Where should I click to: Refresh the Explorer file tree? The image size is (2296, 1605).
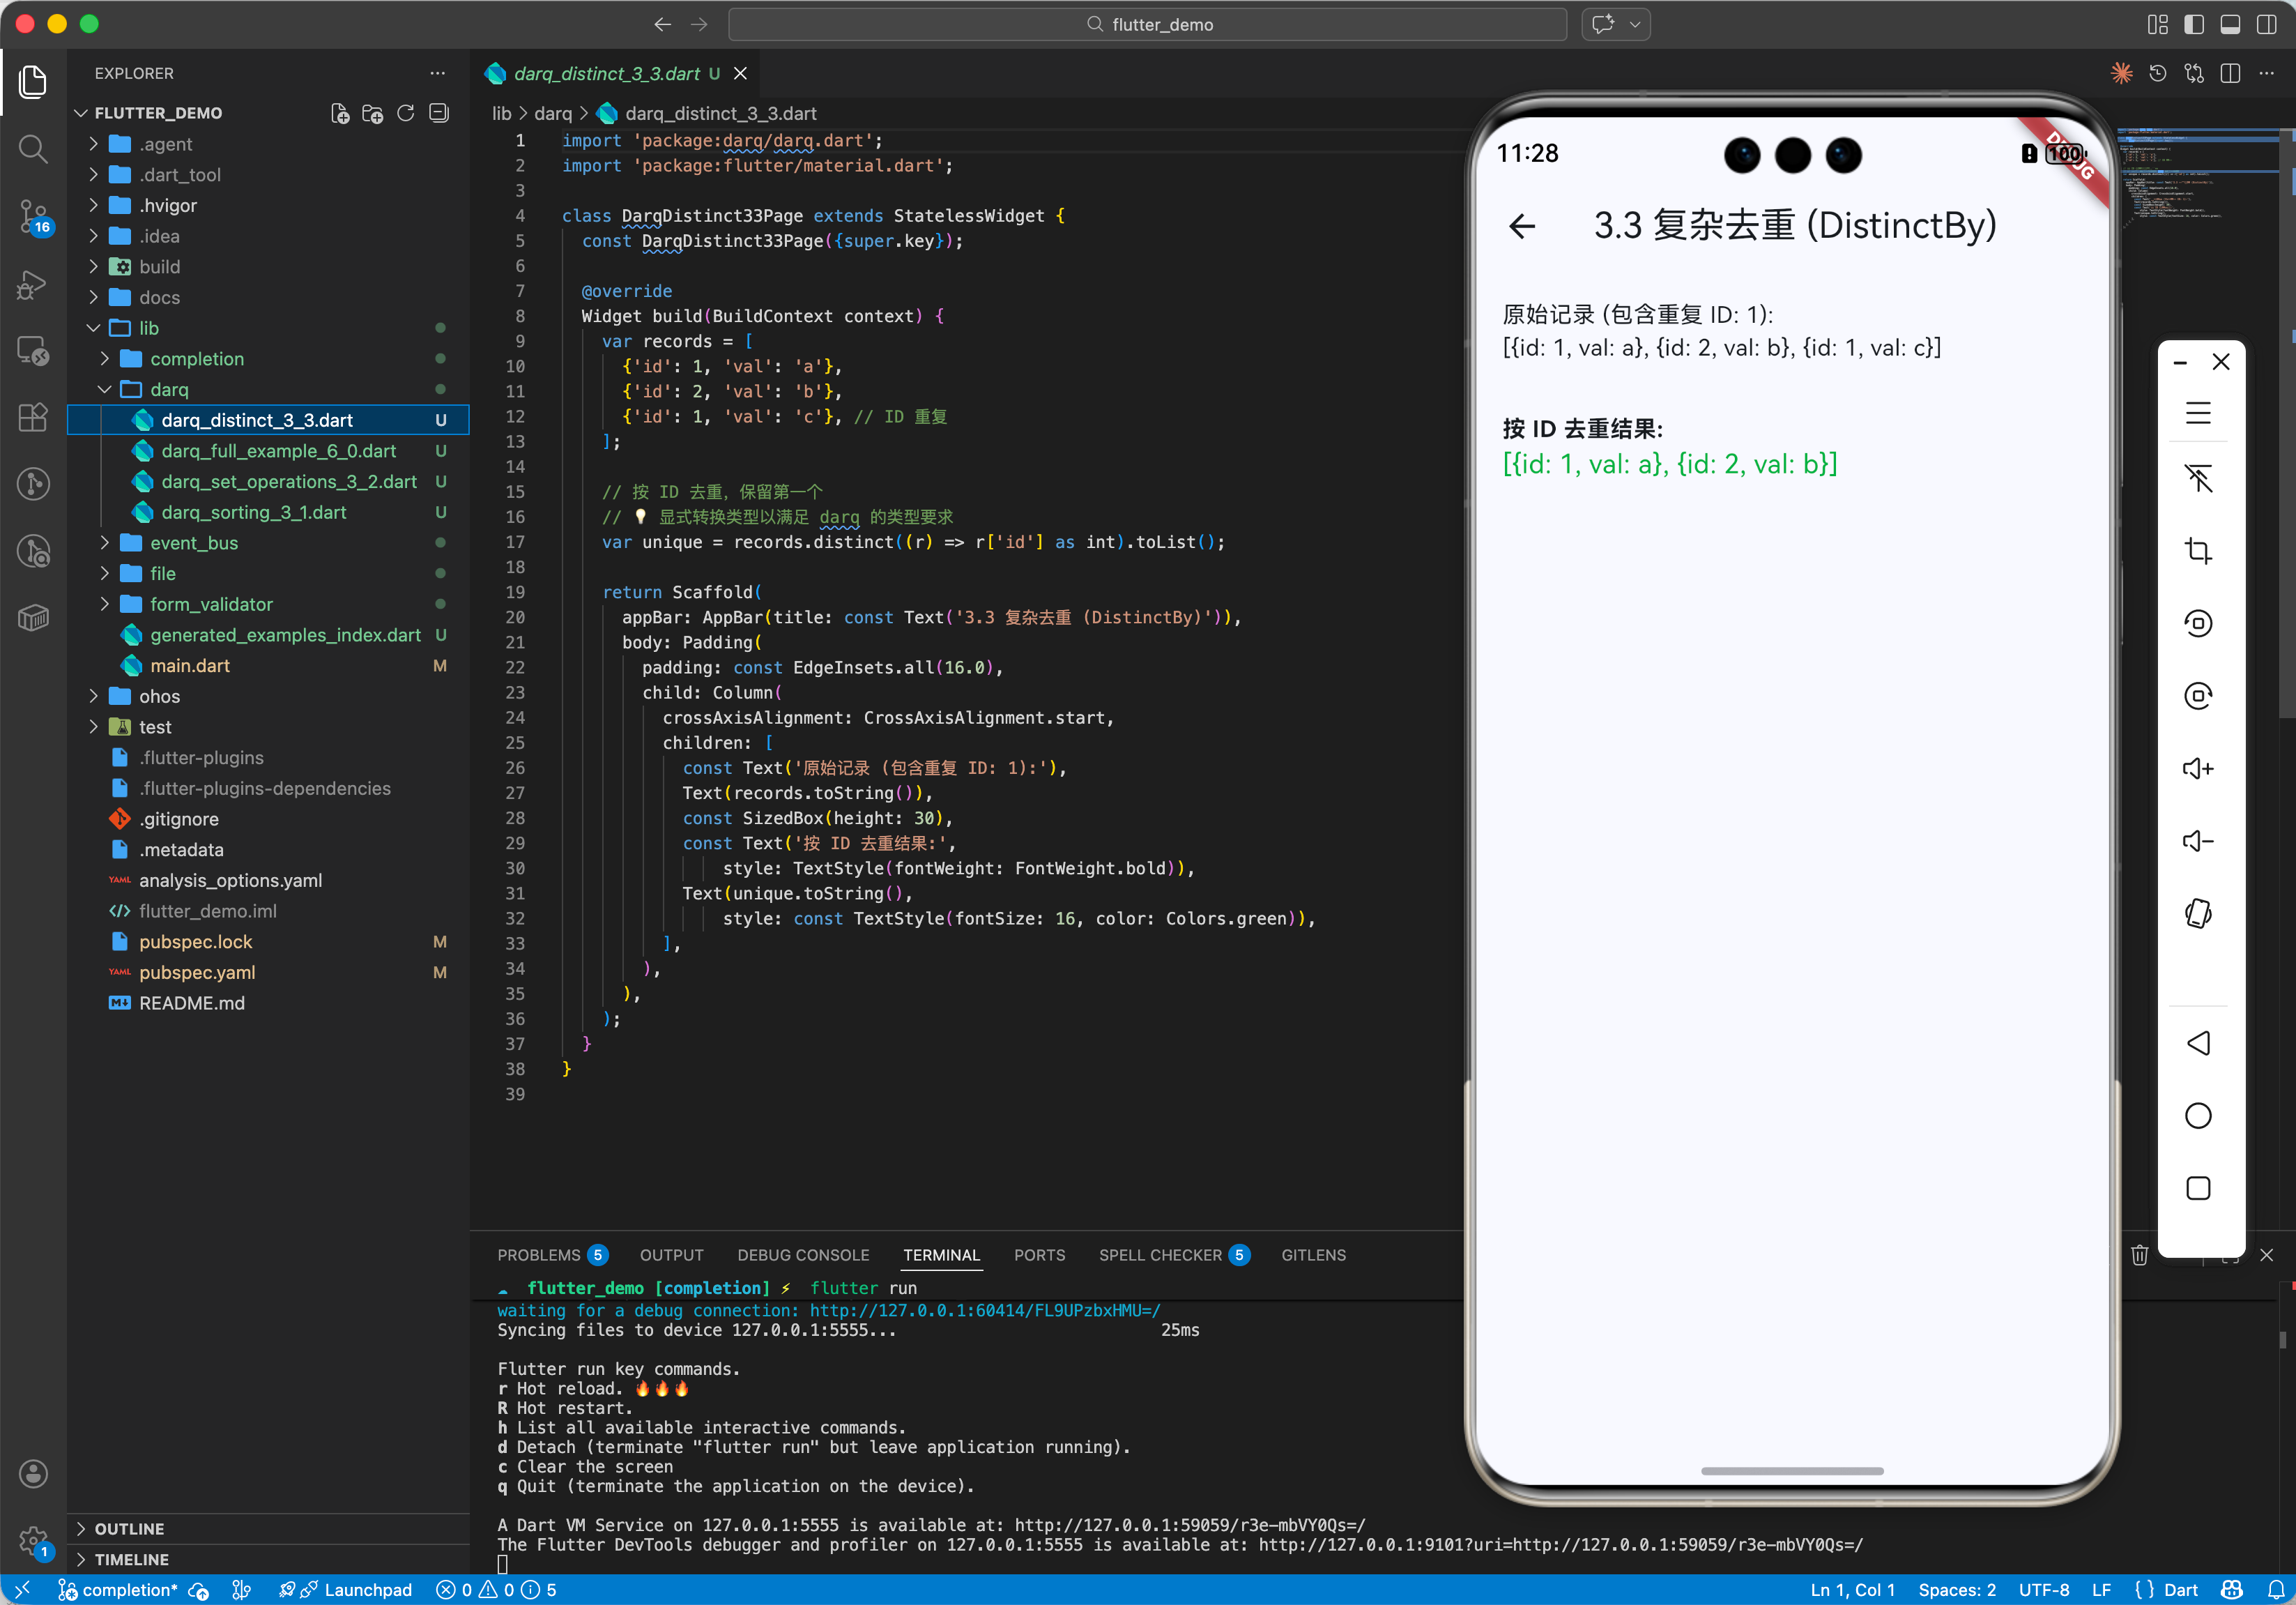[405, 113]
